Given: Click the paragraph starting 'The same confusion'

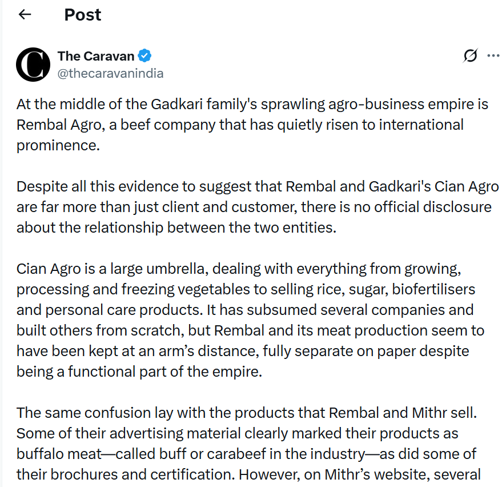Looking at the screenshot, I should pyautogui.click(x=251, y=444).
